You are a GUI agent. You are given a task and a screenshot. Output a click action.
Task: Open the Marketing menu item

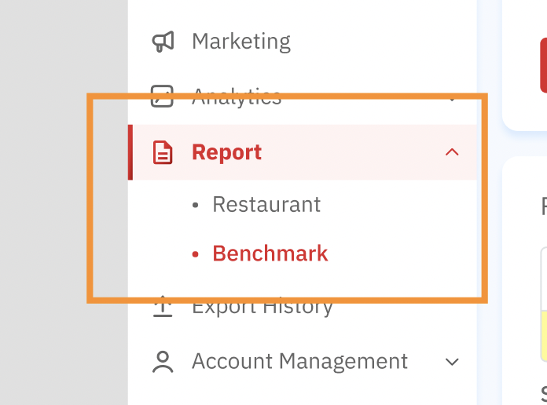pyautogui.click(x=240, y=42)
